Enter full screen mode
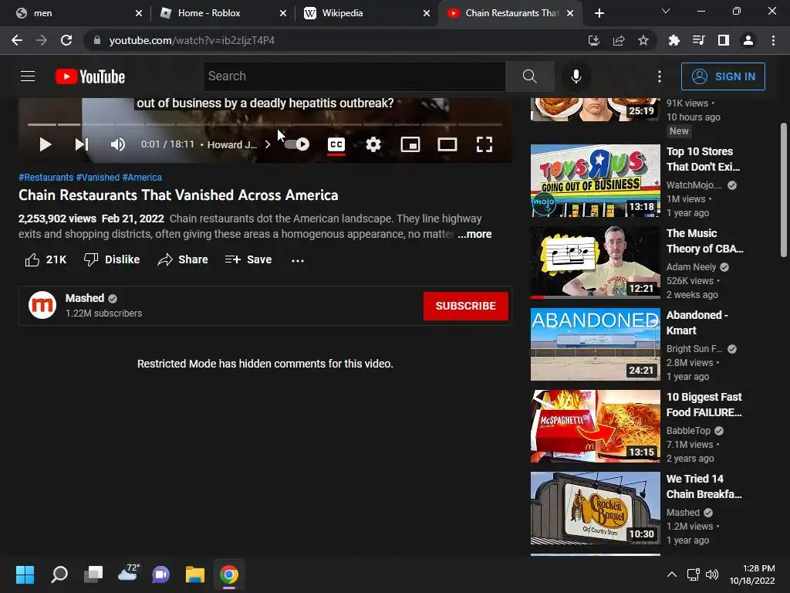Screen dimensions: 790x593 [484, 144]
